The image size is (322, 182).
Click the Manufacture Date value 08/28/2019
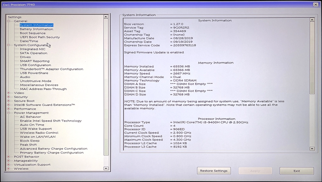183,38
